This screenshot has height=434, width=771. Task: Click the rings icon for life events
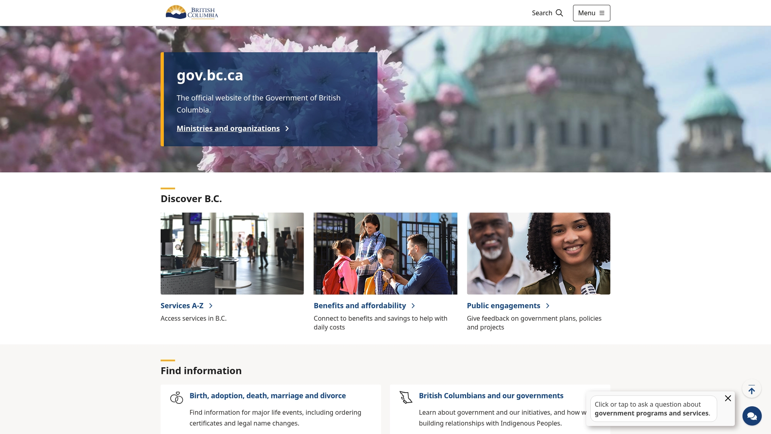pos(177,398)
